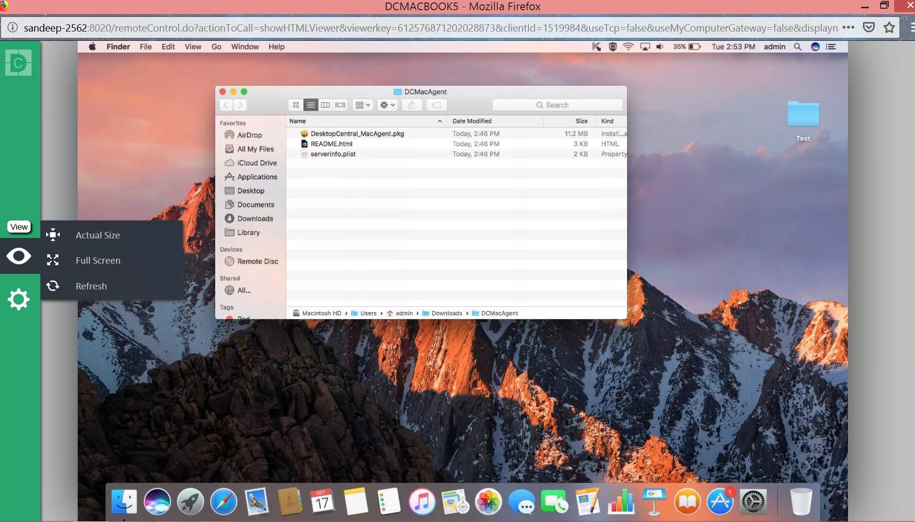Viewport: 915px width, 522px height.
Task: Go back in Finder window
Action: (x=226, y=105)
